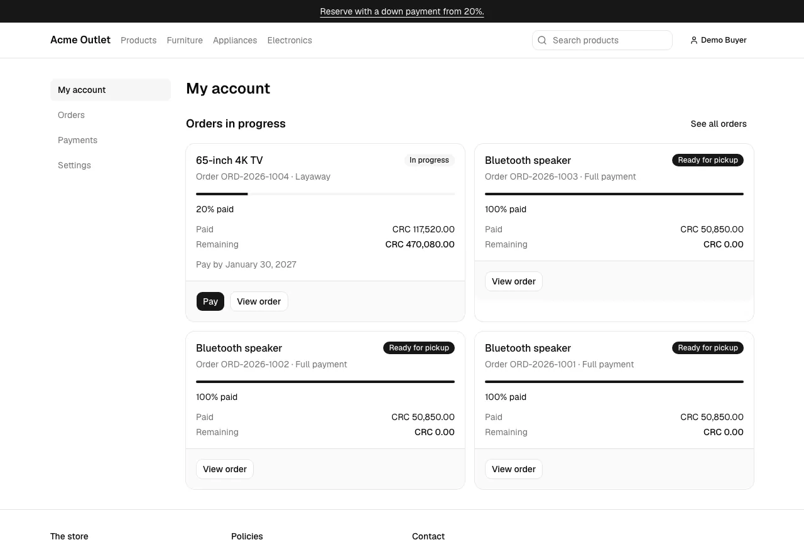Open the Products nav item

coord(138,40)
